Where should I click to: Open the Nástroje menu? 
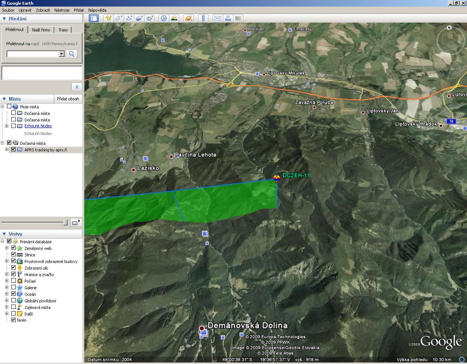pyautogui.click(x=62, y=10)
